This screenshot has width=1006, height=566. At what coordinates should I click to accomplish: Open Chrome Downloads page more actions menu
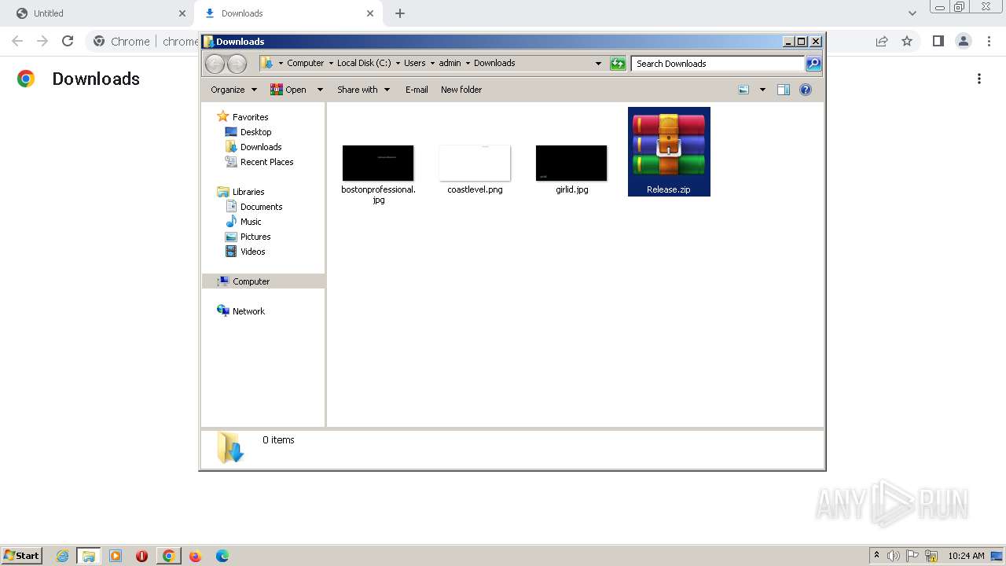point(979,79)
